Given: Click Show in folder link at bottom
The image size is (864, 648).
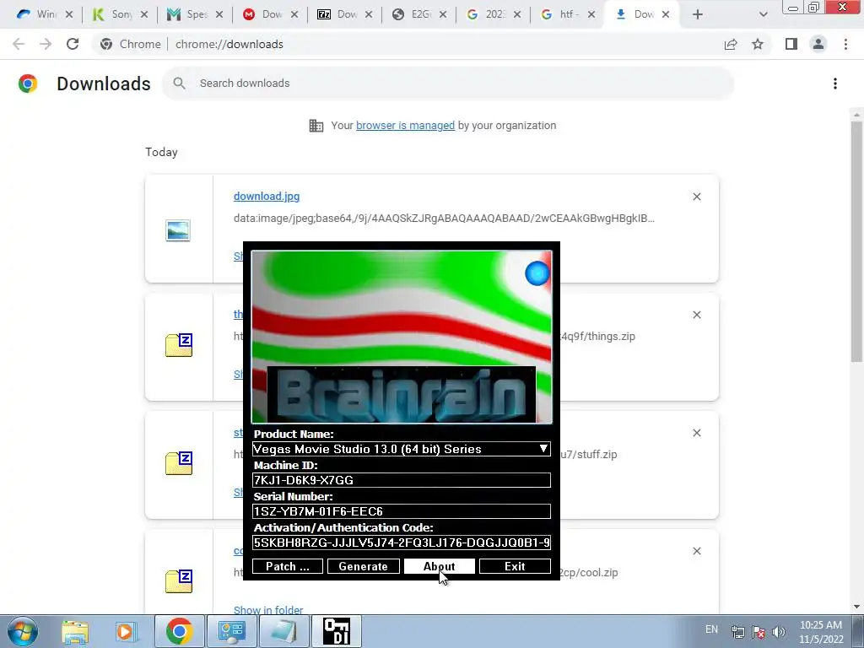Looking at the screenshot, I should point(268,610).
